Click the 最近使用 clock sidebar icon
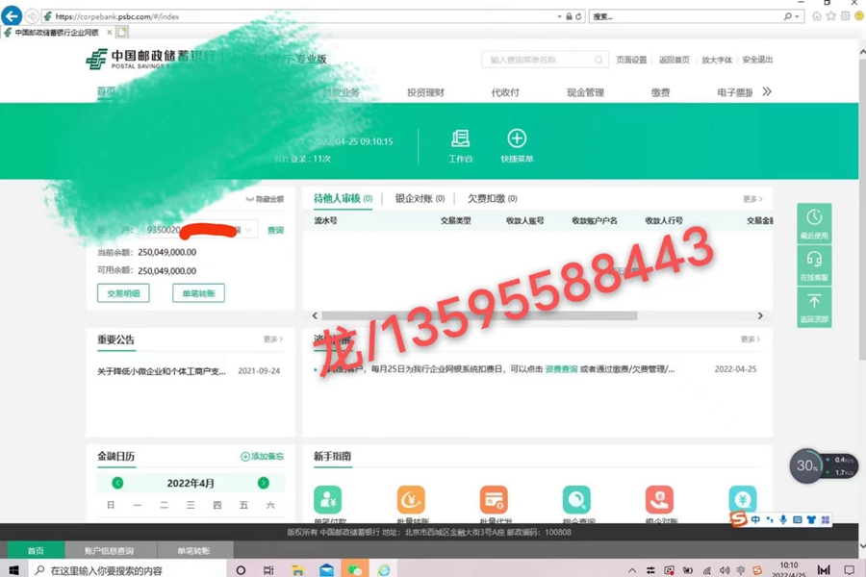The image size is (866, 577). (814, 223)
